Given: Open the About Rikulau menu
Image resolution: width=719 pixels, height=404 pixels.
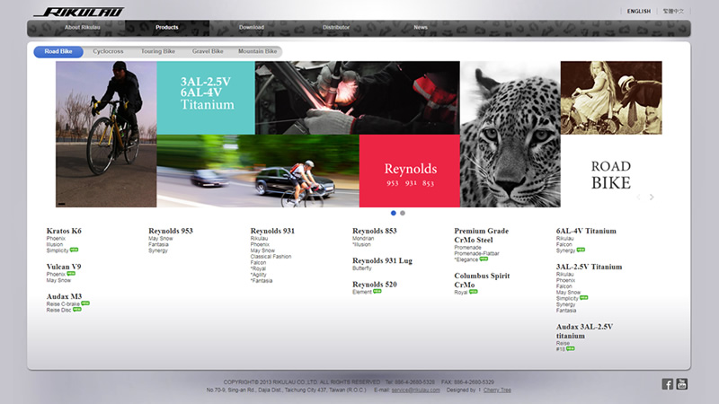Looking at the screenshot, I should 82,28.
